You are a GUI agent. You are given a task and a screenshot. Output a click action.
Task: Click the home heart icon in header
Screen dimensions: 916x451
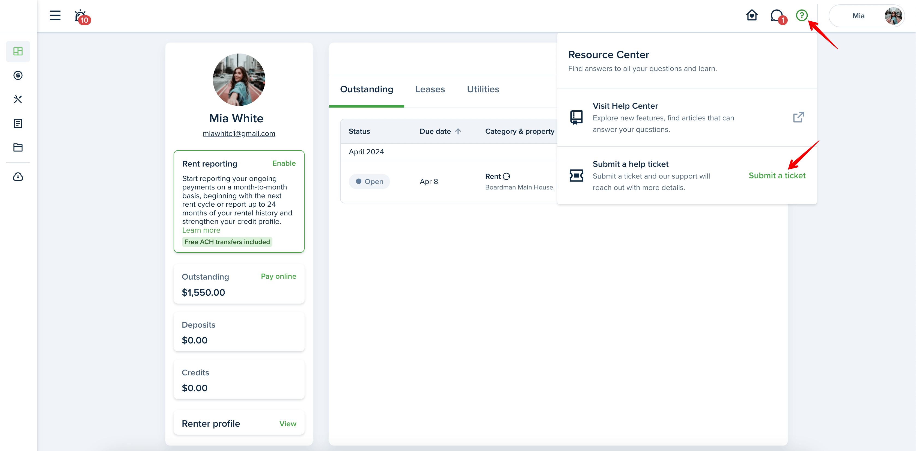[x=751, y=15]
